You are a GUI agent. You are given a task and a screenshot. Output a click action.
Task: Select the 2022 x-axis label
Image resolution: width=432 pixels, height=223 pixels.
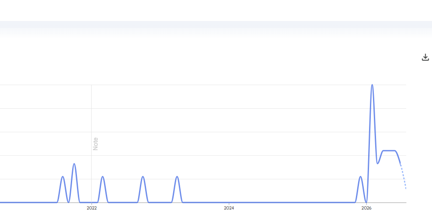pos(92,208)
